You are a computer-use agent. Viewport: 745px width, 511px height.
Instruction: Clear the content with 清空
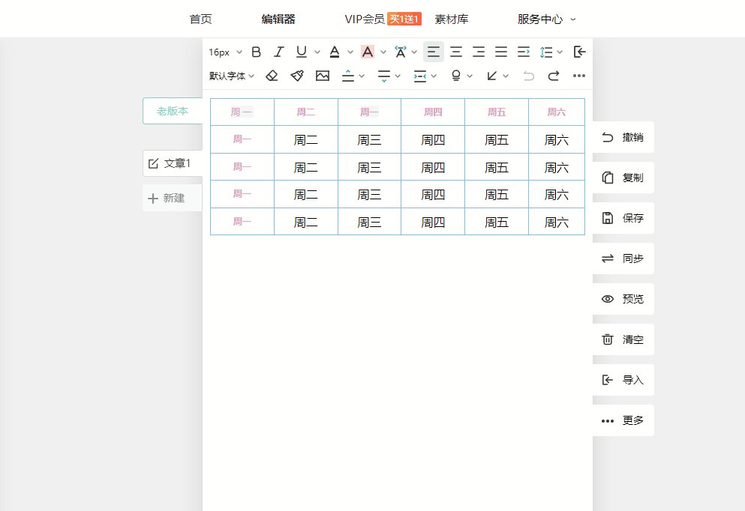click(x=623, y=339)
